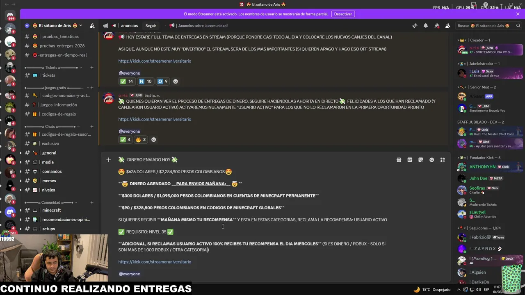The height and width of the screenshot is (295, 525).
Task: Open Seofiras member entry
Action: 490,190
